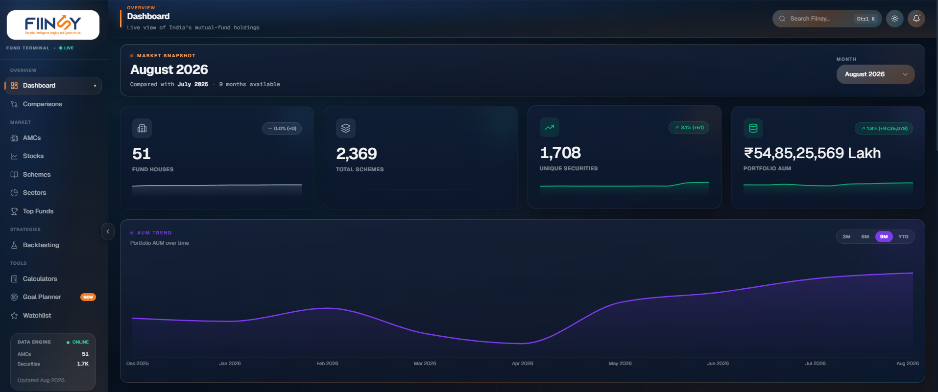The width and height of the screenshot is (938, 392).
Task: Click the Total Schemes layers card icon
Action: point(346,128)
